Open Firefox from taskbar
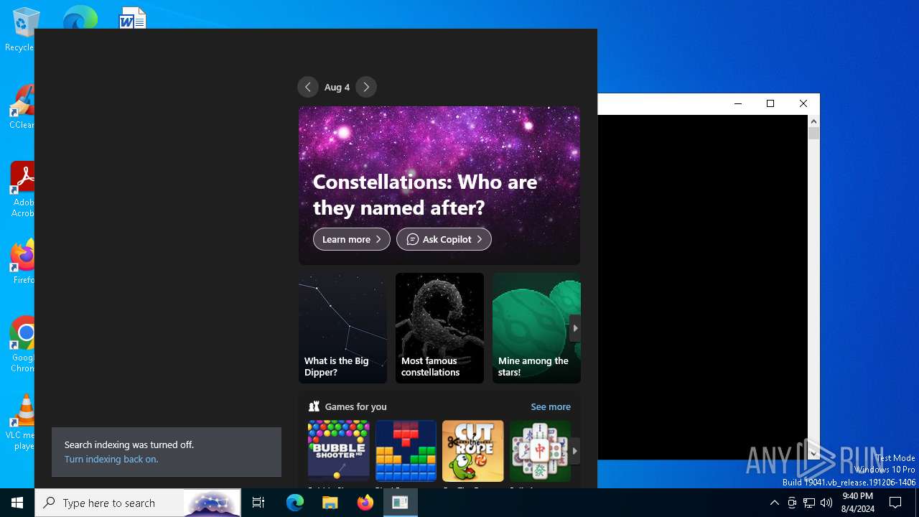Image resolution: width=919 pixels, height=517 pixels. (x=365, y=503)
